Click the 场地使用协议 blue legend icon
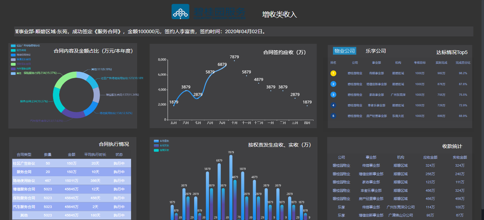Screen dimensions: 484x220 point(13,55)
